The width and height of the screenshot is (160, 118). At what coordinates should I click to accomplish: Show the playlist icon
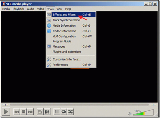point(57,112)
